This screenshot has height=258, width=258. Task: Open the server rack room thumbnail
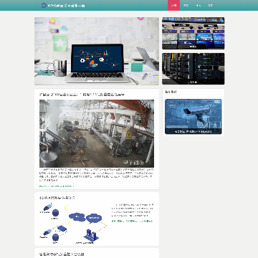coord(193,69)
